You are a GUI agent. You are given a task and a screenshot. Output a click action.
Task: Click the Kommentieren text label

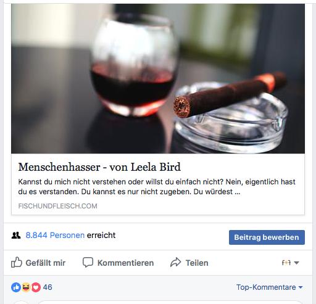pyautogui.click(x=125, y=263)
